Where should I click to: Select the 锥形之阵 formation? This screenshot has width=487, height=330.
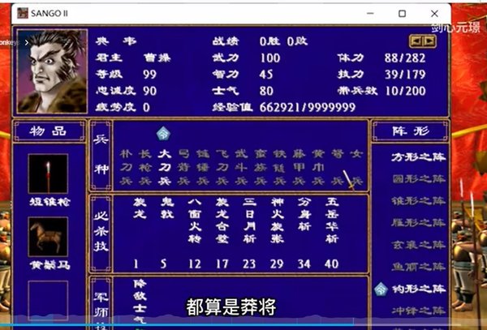pos(418,201)
